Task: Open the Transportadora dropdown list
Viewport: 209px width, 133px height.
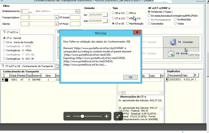Action: (x=57, y=17)
